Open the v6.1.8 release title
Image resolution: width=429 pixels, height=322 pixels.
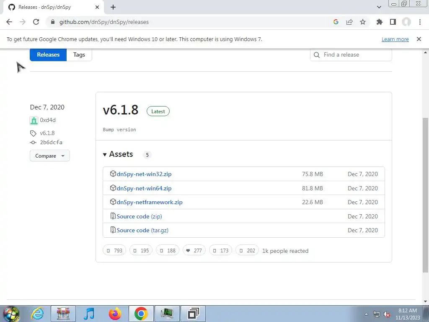coord(121,110)
